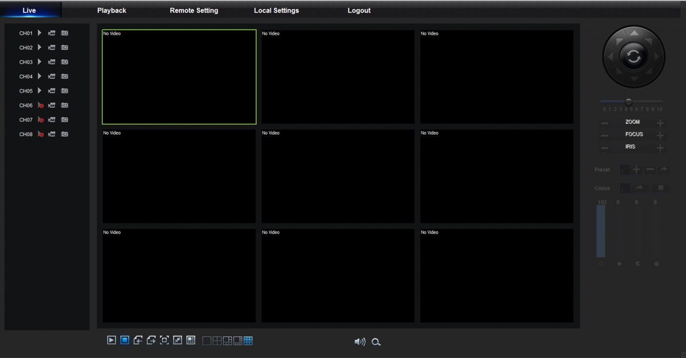Click the PTZ speed slider handle
Viewport: 686px width, 358px height.
pyautogui.click(x=629, y=102)
